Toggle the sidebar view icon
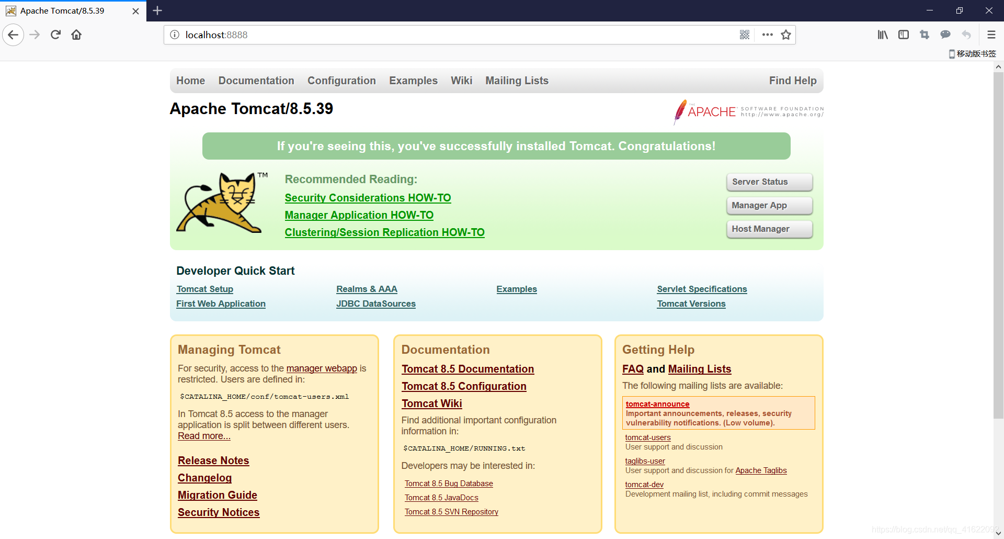The width and height of the screenshot is (1004, 539). [x=904, y=35]
